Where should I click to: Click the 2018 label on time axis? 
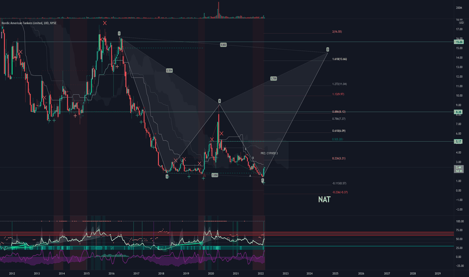(x=161, y=273)
